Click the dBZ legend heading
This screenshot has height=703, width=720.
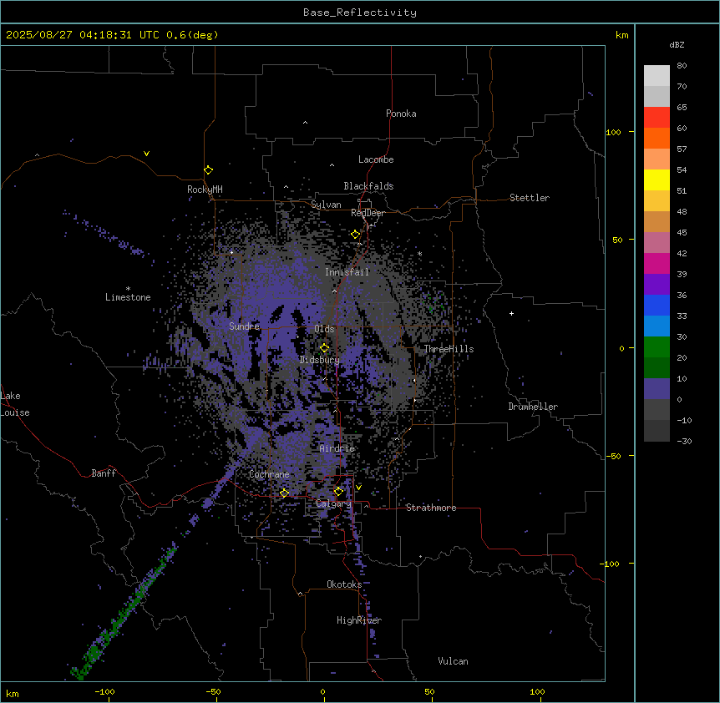pos(677,44)
